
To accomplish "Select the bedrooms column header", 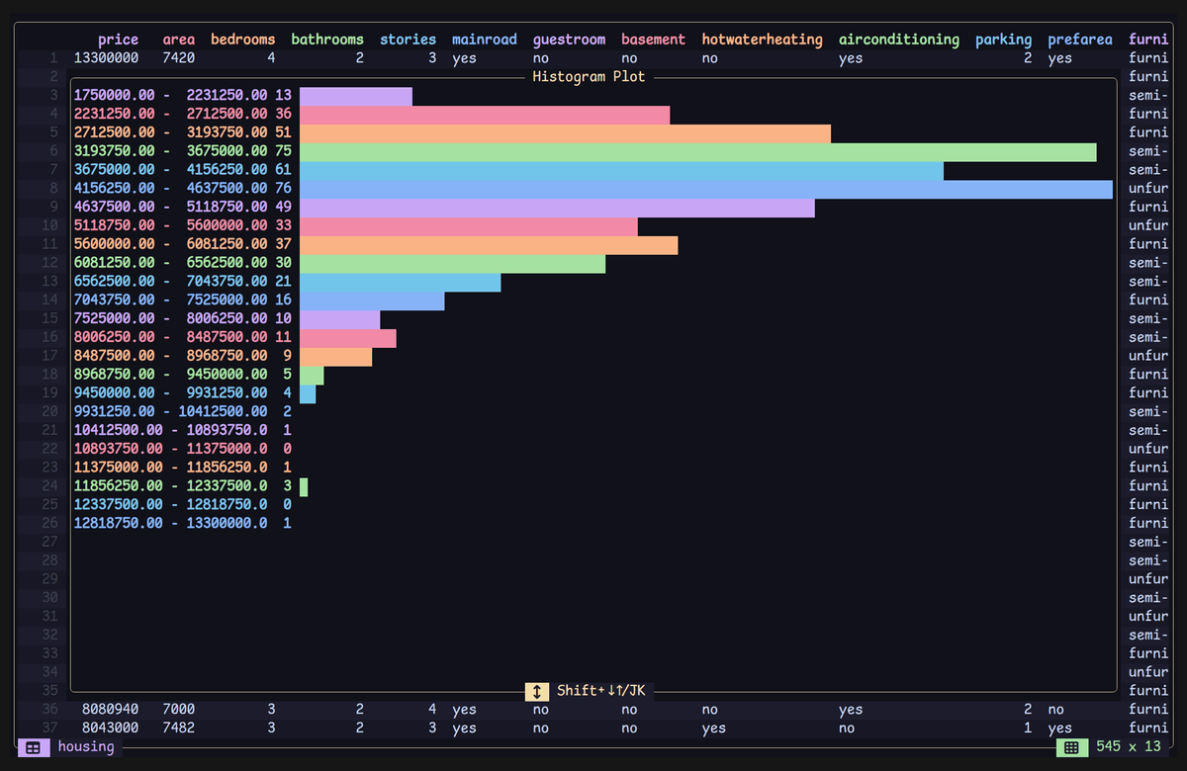I will click(x=243, y=40).
